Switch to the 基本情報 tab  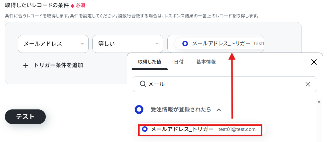click(x=206, y=62)
